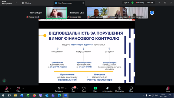Switch to the Meeting tab
The image size is (174, 98).
point(27,3)
